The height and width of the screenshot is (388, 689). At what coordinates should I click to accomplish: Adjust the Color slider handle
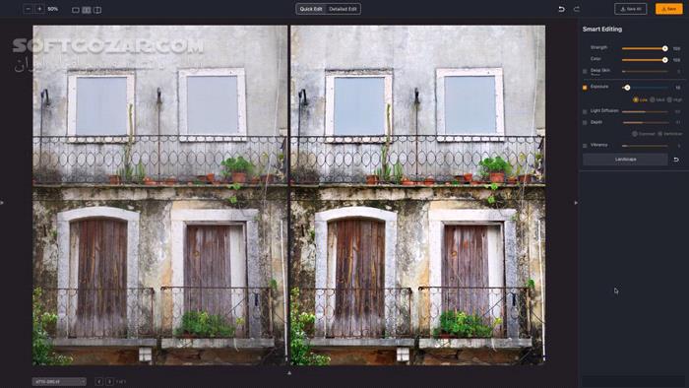pyautogui.click(x=664, y=60)
